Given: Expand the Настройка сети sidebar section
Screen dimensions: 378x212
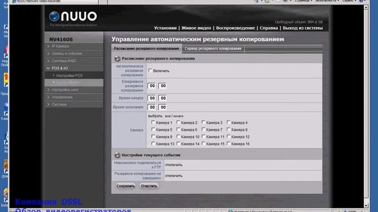Looking at the screenshot, I should (74, 90).
